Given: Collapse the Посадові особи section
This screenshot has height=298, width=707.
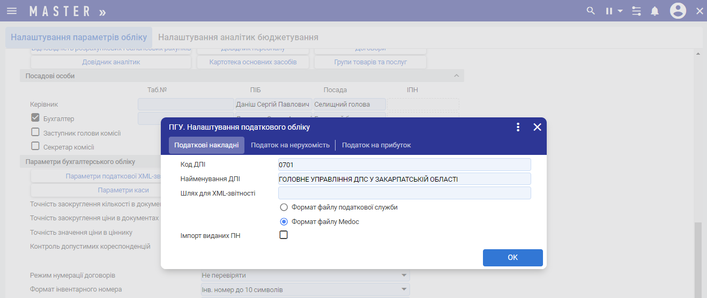Looking at the screenshot, I should [x=457, y=76].
